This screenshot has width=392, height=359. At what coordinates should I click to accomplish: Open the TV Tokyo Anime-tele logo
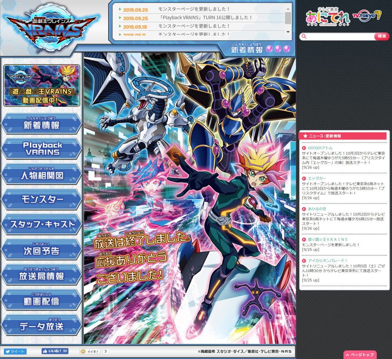click(x=329, y=17)
